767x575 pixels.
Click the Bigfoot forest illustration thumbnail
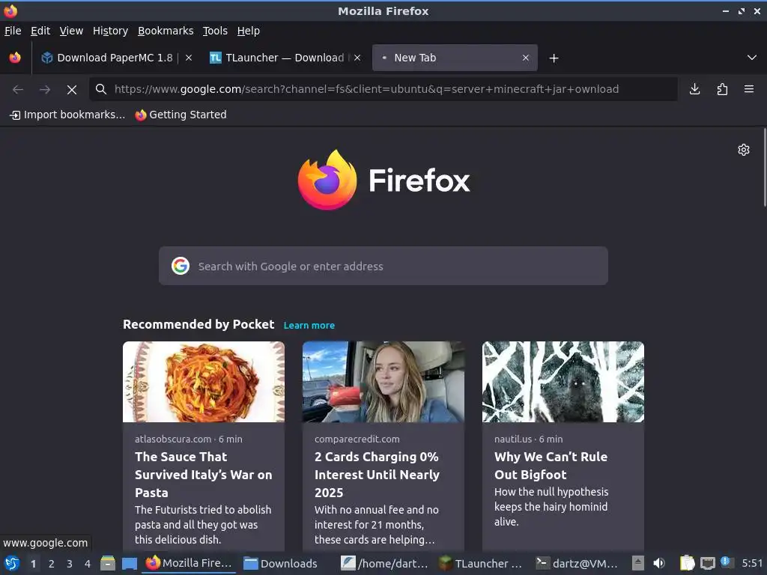coord(563,382)
